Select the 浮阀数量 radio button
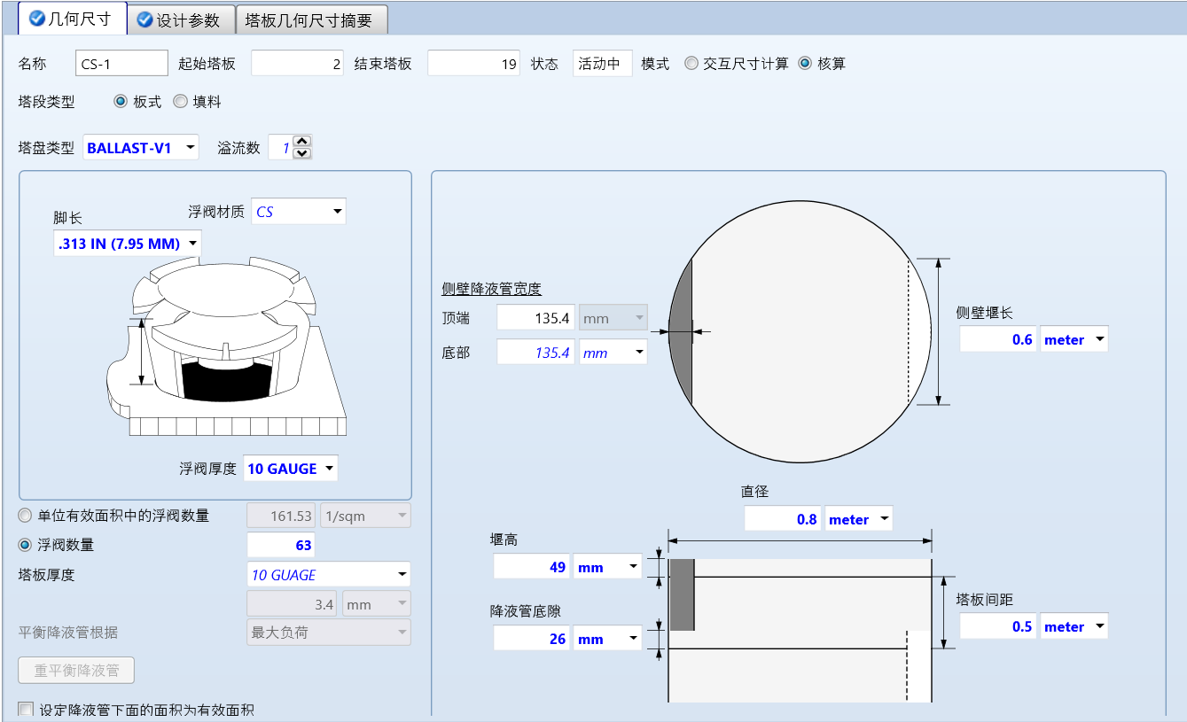The width and height of the screenshot is (1187, 722). tap(25, 545)
